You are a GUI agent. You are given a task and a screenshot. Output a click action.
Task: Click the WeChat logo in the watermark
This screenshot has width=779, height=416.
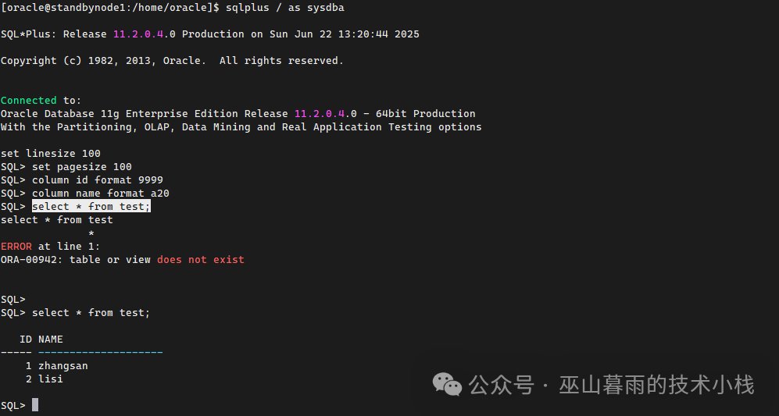tap(448, 384)
